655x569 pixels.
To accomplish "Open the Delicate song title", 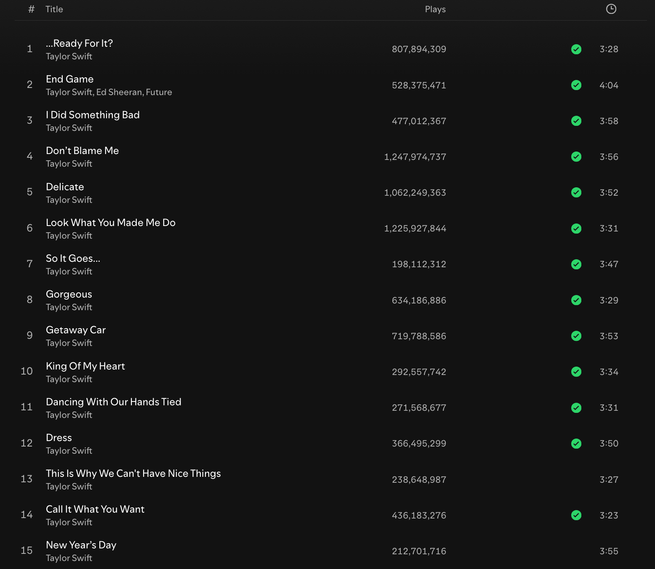I will coord(65,187).
